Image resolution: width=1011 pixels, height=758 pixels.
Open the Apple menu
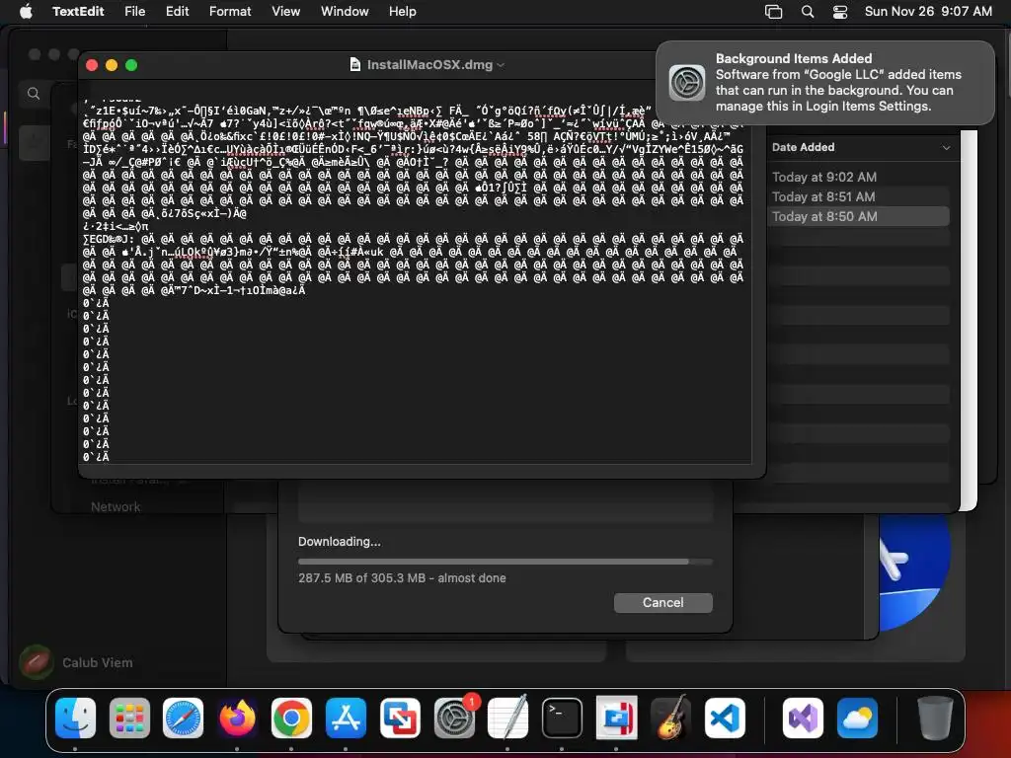point(26,11)
